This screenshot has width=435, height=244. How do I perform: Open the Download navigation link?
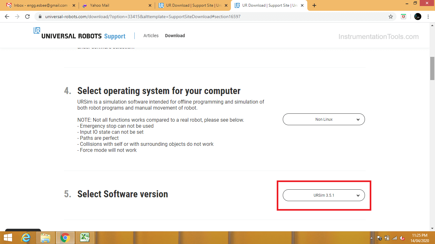pyautogui.click(x=175, y=36)
